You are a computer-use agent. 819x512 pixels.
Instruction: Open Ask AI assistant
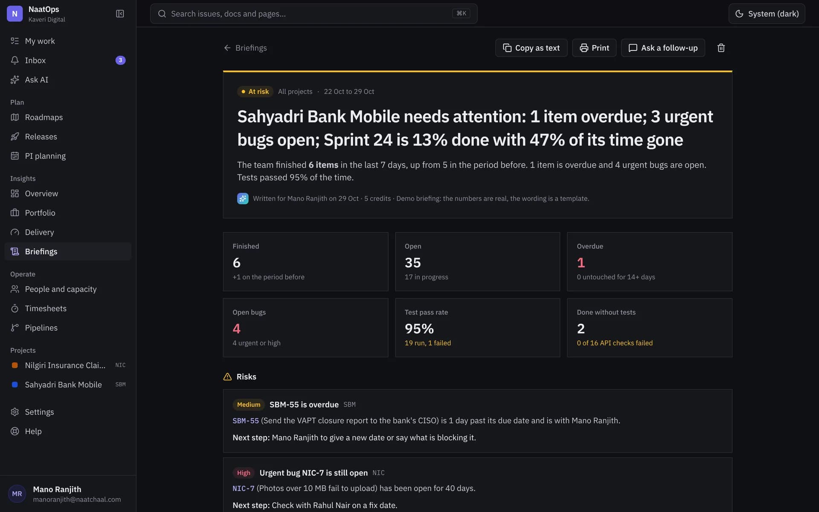[x=68, y=80]
